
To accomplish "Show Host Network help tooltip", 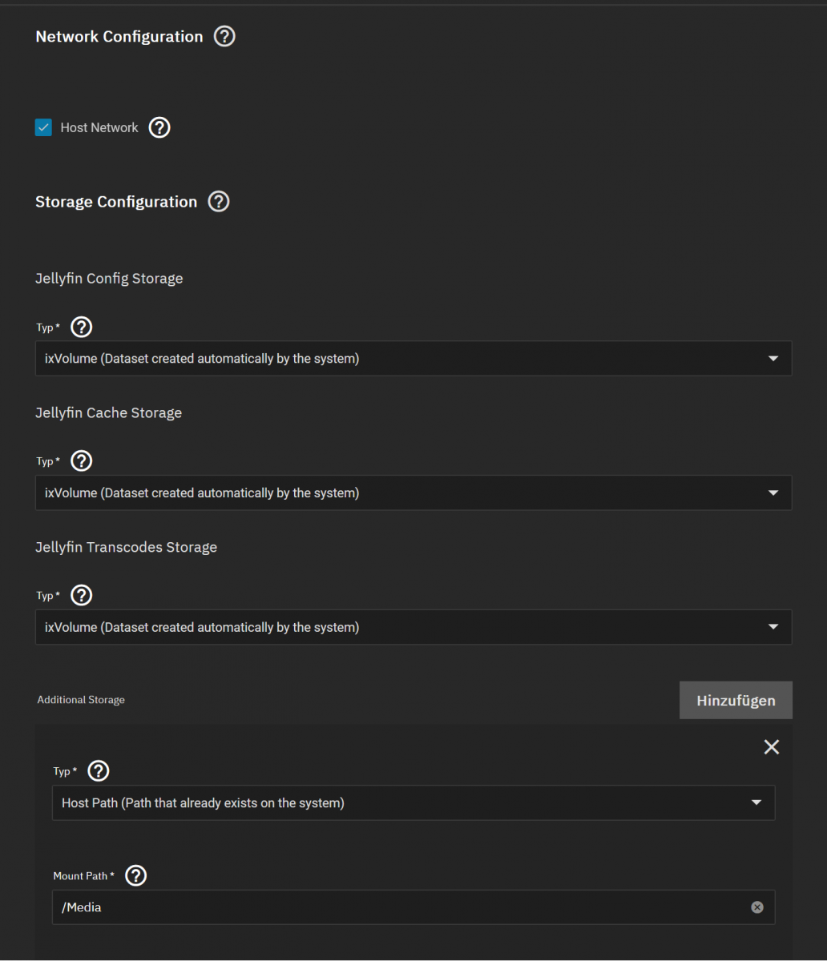I will tap(160, 127).
